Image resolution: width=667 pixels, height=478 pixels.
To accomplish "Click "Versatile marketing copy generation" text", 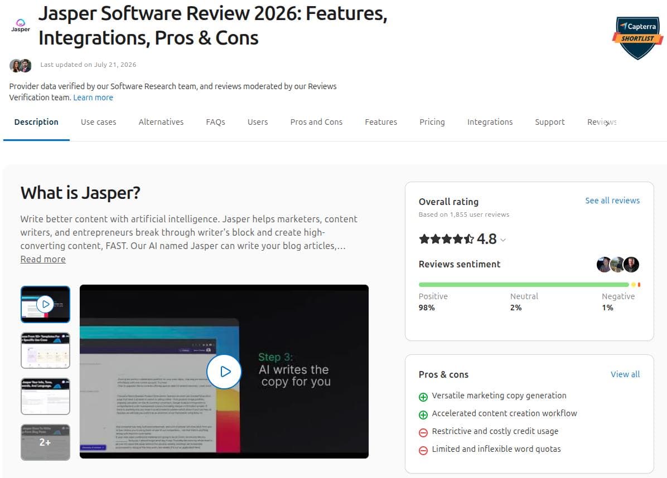I will pyautogui.click(x=499, y=396).
